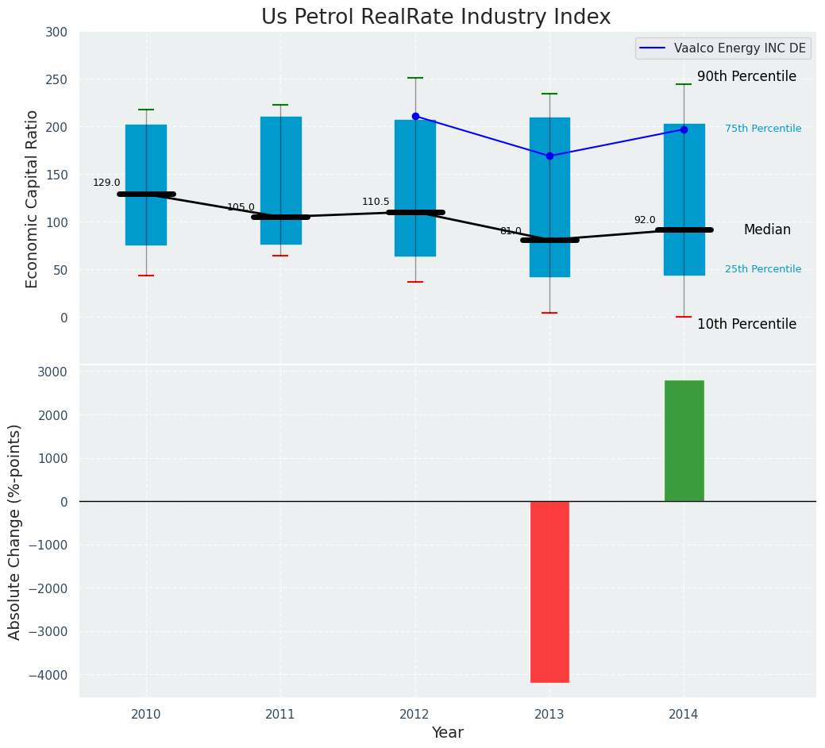Click the green 2014 absolute change bar

click(684, 441)
